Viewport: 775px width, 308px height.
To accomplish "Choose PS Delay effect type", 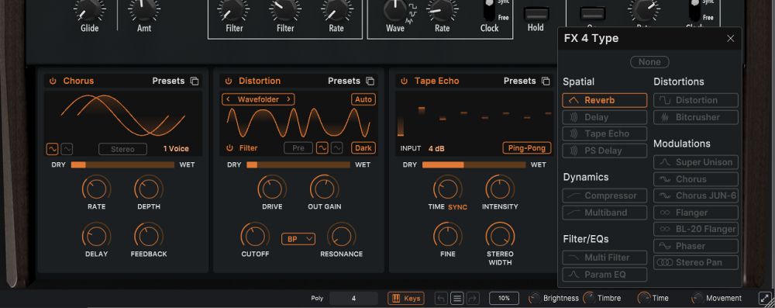I will click(604, 151).
